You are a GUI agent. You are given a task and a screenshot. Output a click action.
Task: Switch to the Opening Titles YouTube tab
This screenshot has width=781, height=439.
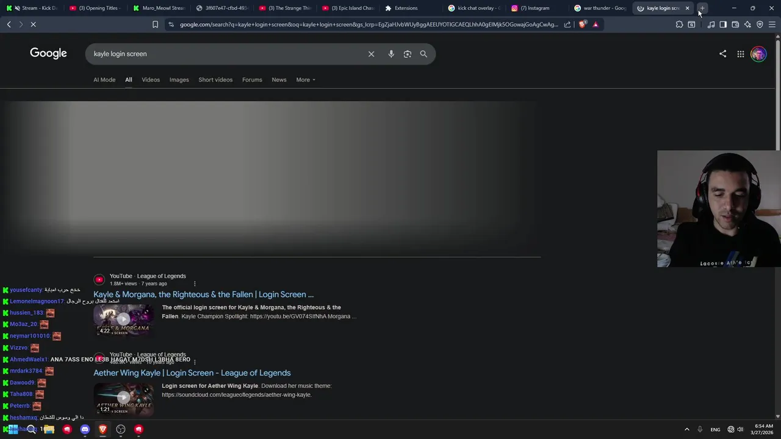[x=95, y=8]
